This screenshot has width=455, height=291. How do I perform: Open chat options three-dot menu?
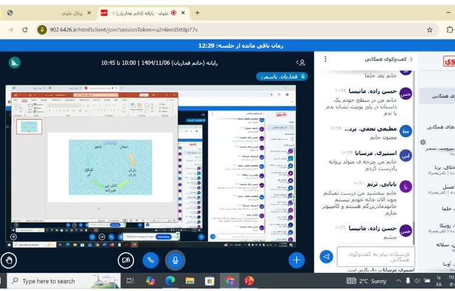(326, 59)
